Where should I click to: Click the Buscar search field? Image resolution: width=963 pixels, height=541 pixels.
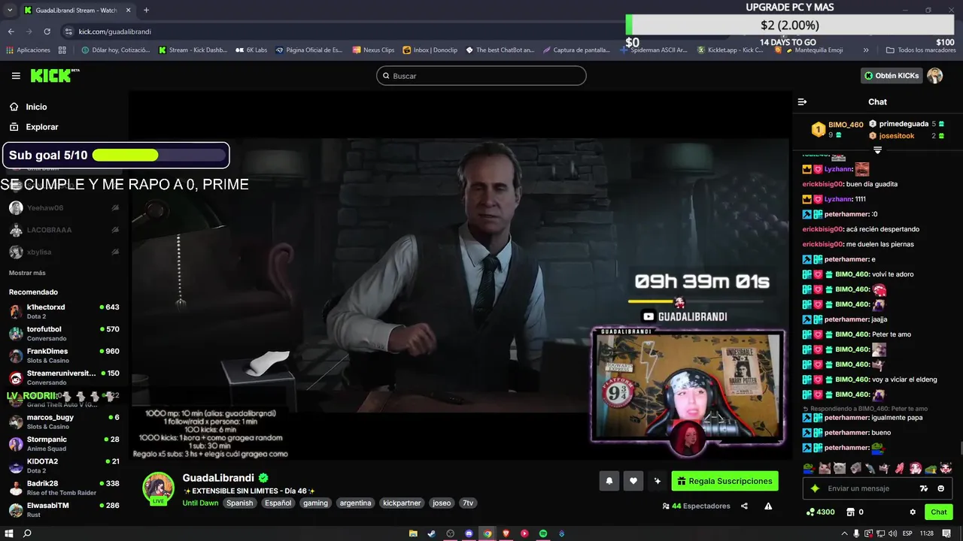click(481, 76)
